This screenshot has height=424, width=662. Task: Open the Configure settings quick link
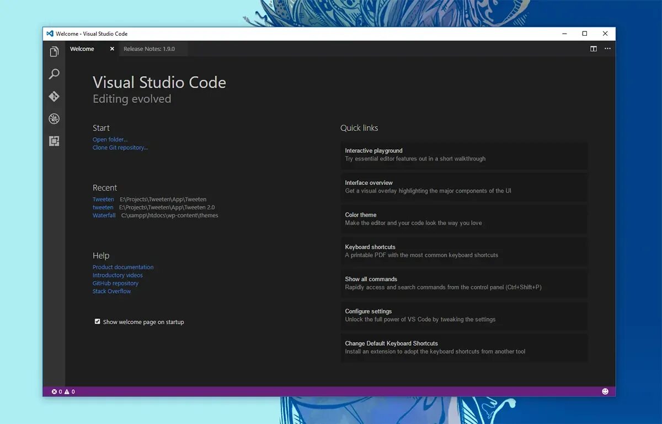(464, 316)
